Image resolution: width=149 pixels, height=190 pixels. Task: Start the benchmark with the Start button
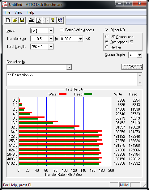click(x=132, y=67)
